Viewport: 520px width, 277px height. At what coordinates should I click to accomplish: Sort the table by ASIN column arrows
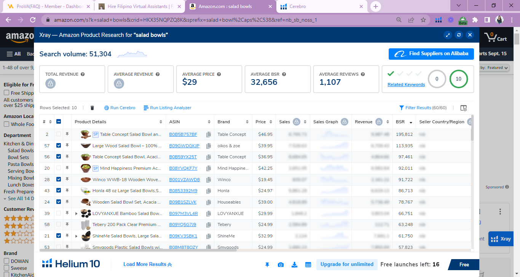pyautogui.click(x=209, y=122)
